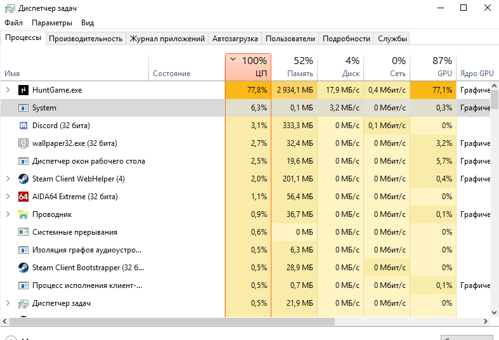The height and width of the screenshot is (340, 499).
Task: Click Диспетчер окон рабочего стола GPU 5,7%
Action: [444, 161]
